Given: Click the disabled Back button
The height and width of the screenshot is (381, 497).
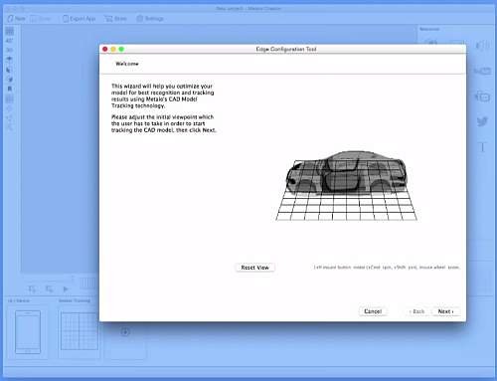Looking at the screenshot, I should tap(416, 311).
